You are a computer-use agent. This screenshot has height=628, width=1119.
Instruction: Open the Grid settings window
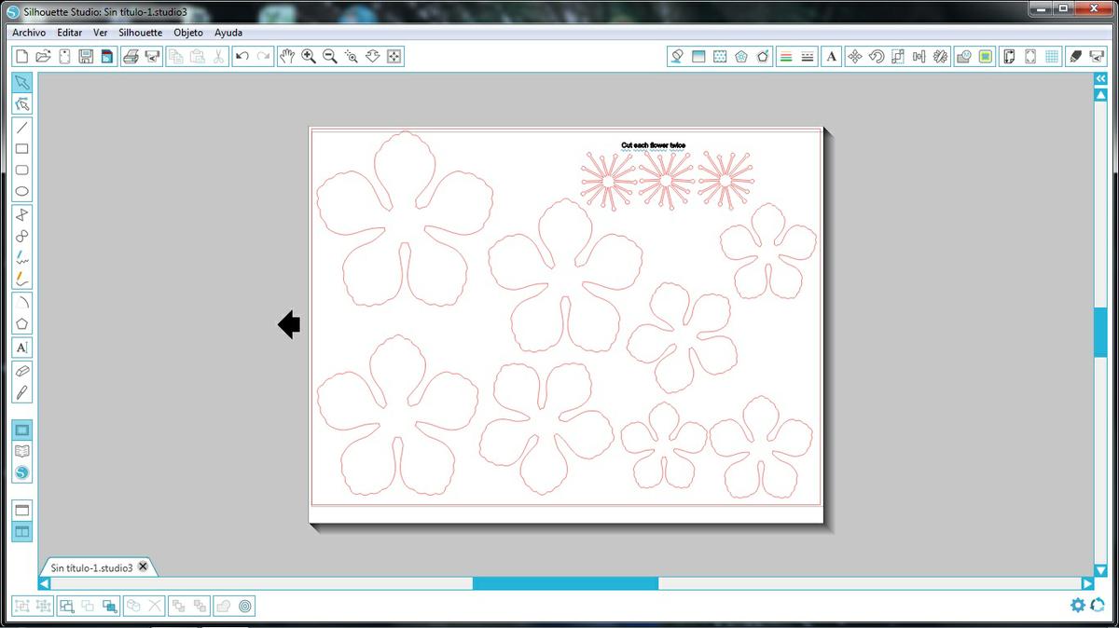[x=1053, y=56]
